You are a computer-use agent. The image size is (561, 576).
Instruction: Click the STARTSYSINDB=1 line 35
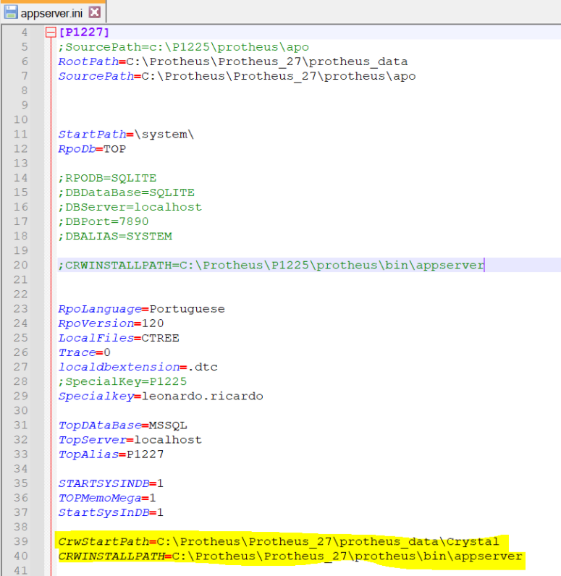pos(111,483)
